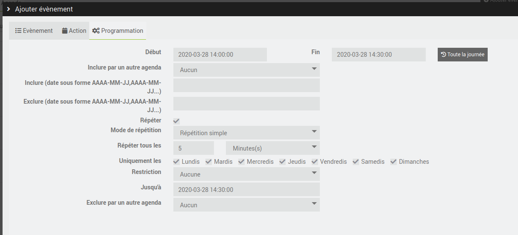518x235 pixels.
Task: Switch to the Action tab
Action: coord(74,31)
